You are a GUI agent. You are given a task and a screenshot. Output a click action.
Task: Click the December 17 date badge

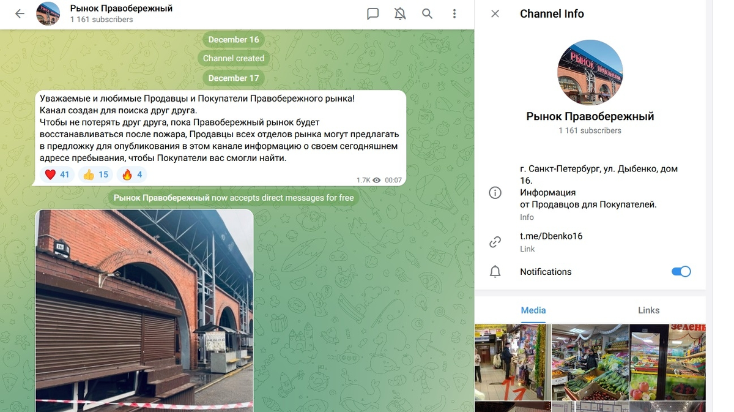pyautogui.click(x=234, y=78)
